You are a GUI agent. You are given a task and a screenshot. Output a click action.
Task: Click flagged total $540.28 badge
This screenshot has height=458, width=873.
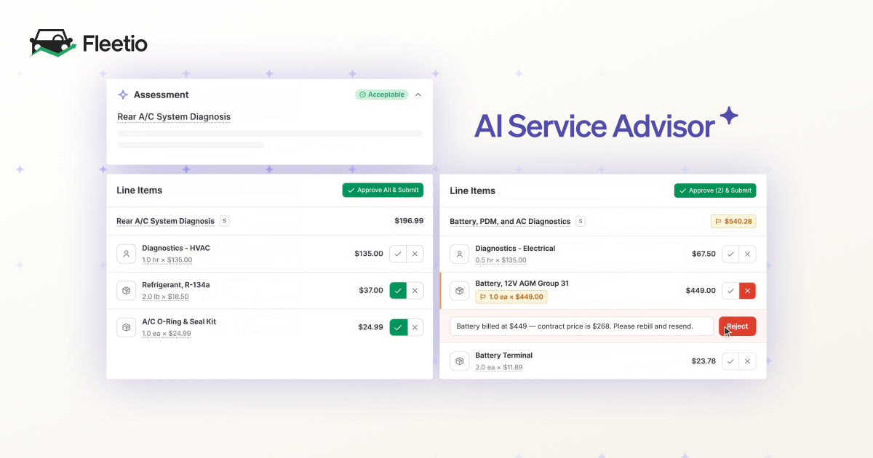pos(733,221)
